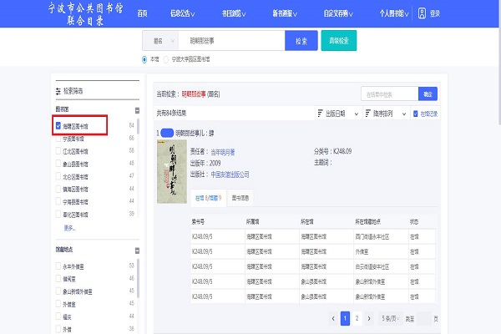Viewport: 501px width, 334px height.
Task: Toggle the 在馆记录 checkbox
Action: coord(414,114)
